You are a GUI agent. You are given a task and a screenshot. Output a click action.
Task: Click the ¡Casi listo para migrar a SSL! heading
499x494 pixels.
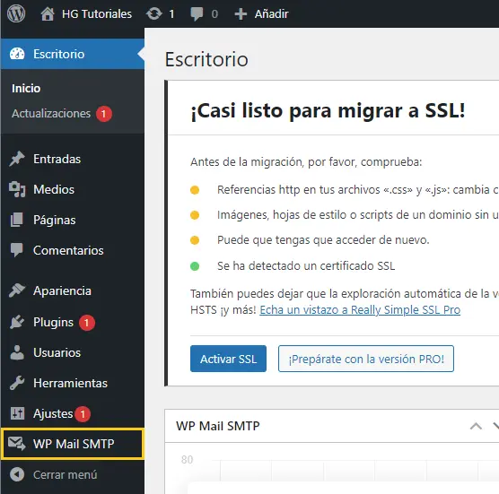click(328, 111)
